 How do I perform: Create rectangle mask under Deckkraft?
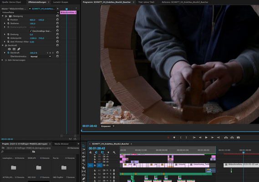click(14, 49)
